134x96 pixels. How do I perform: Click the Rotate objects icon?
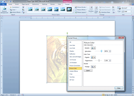tap(114, 12)
